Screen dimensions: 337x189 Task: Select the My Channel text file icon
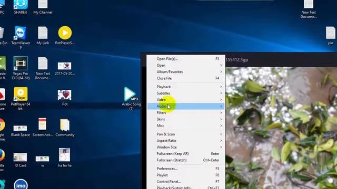click(x=43, y=7)
